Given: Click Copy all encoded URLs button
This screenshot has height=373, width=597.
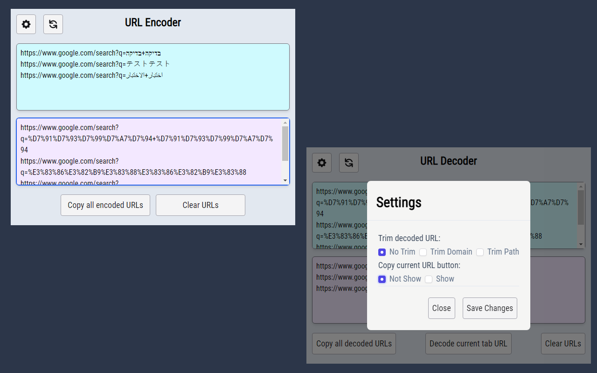Looking at the screenshot, I should 105,205.
